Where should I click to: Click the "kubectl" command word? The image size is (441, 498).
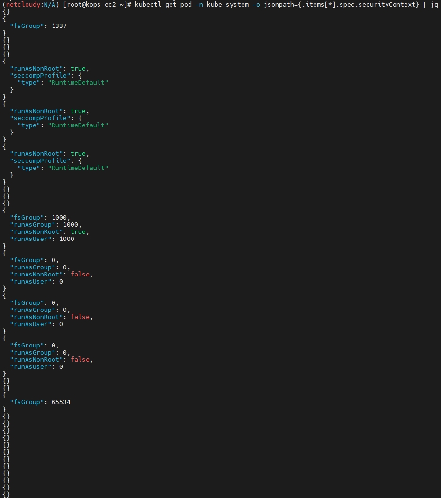(x=148, y=4)
